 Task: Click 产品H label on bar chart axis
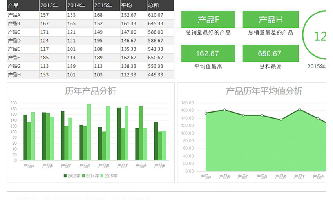click(160, 166)
